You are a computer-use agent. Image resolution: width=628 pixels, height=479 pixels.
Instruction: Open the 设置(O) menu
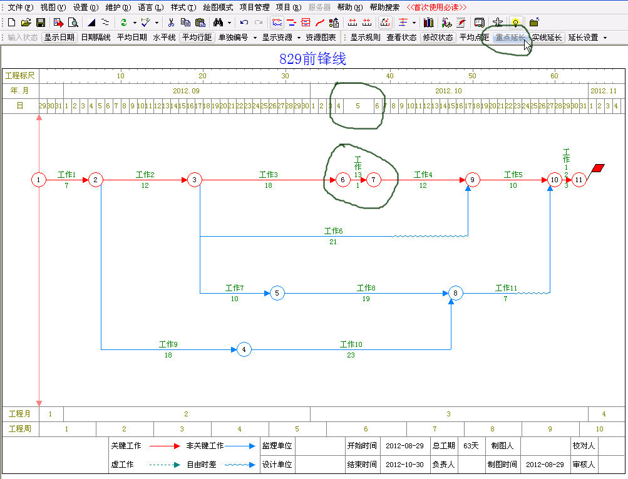pos(86,8)
